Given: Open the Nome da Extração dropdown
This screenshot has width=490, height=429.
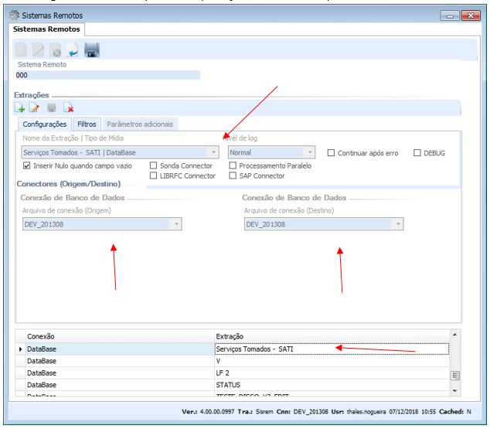Looking at the screenshot, I should point(214,152).
